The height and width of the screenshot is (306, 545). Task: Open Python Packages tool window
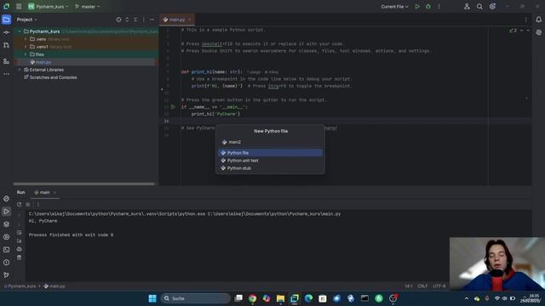click(6, 224)
